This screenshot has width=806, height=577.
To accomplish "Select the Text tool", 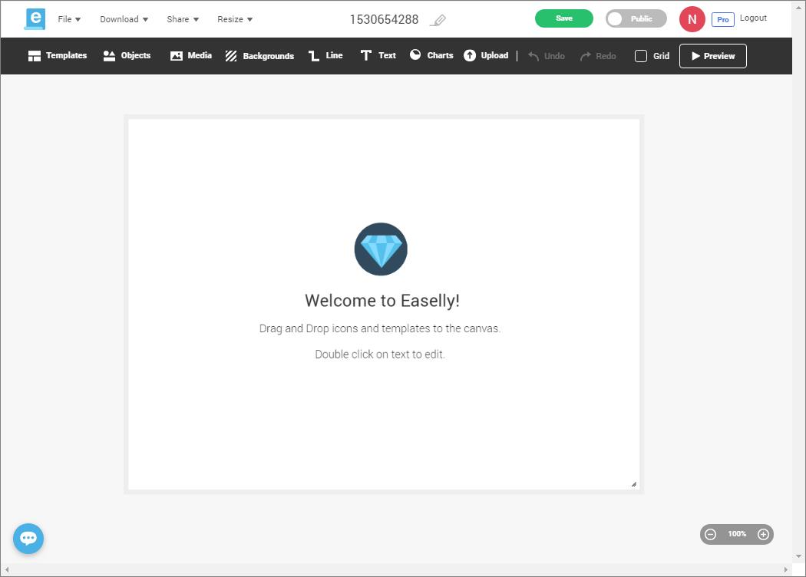I will (x=378, y=55).
